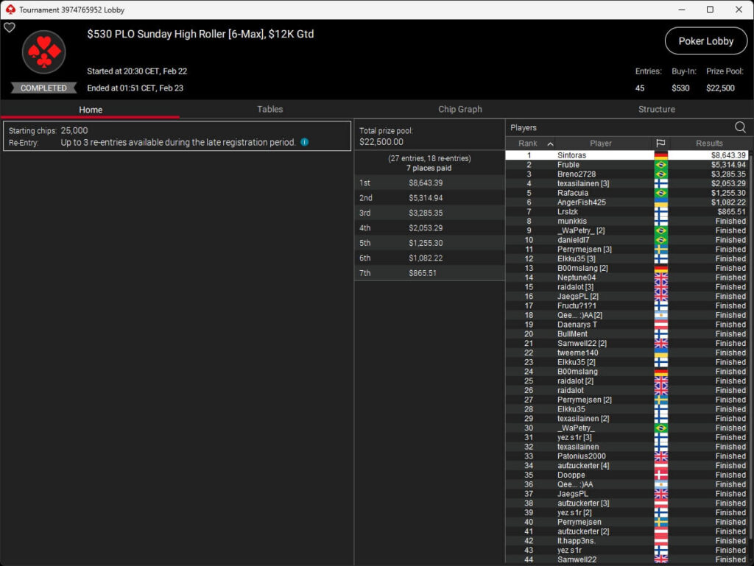Sort list by Results column header

709,144
